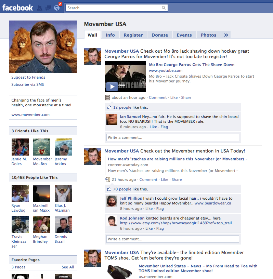Open Meghan Brindley profile thumbnail
Image resolution: width=273 pixels, height=279 pixels.
(42, 225)
